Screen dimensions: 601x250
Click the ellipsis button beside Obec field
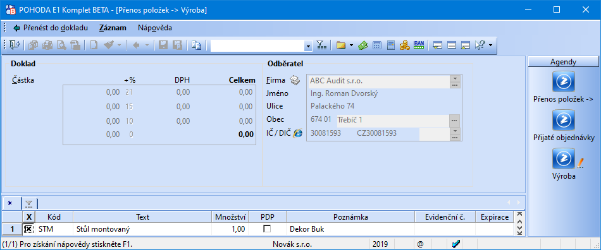(x=454, y=121)
